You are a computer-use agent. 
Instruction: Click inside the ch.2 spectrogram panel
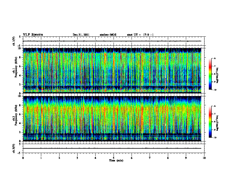112,119
